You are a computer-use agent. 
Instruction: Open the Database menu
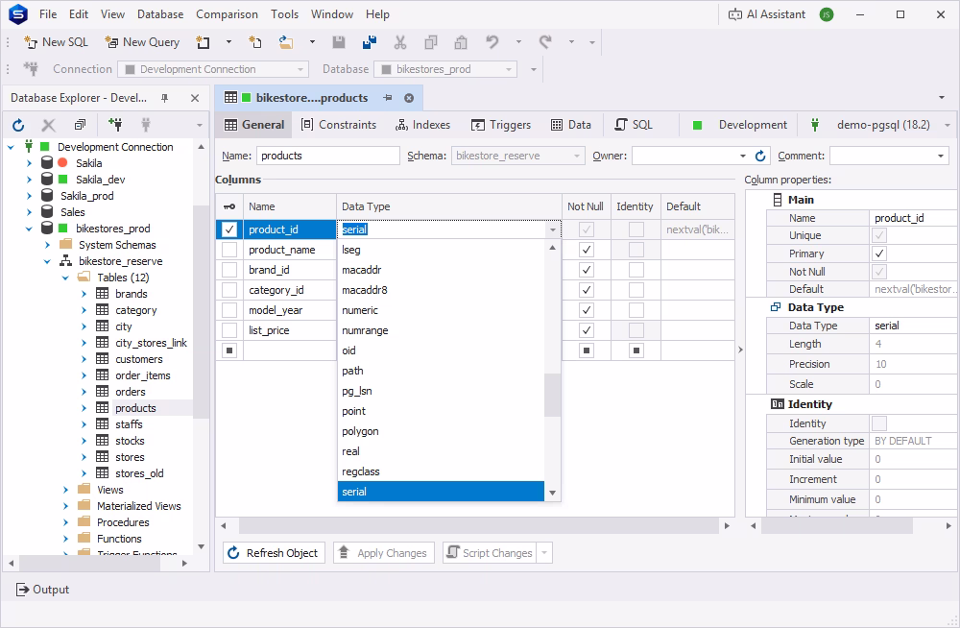pyautogui.click(x=159, y=14)
